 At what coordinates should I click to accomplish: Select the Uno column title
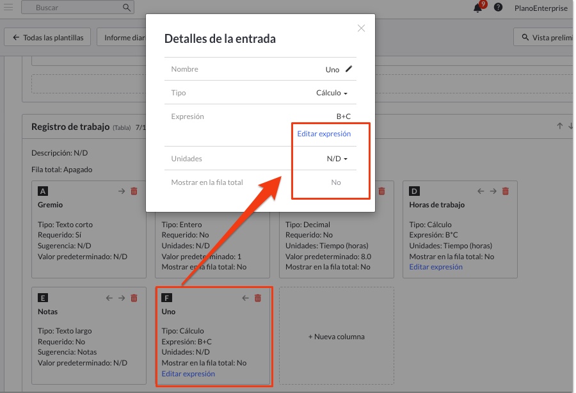tap(168, 312)
